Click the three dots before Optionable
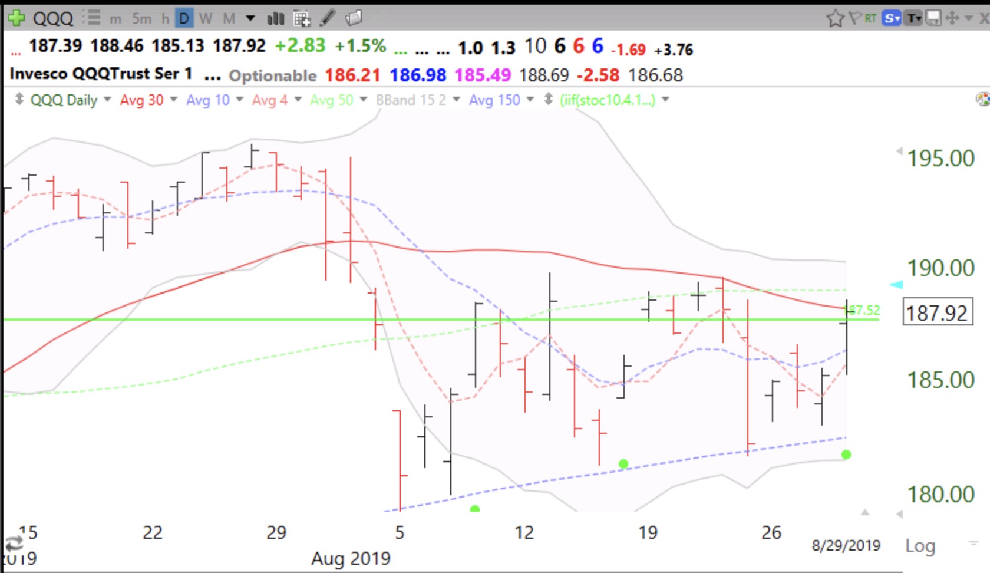Screen dimensions: 990x573 click(212, 78)
